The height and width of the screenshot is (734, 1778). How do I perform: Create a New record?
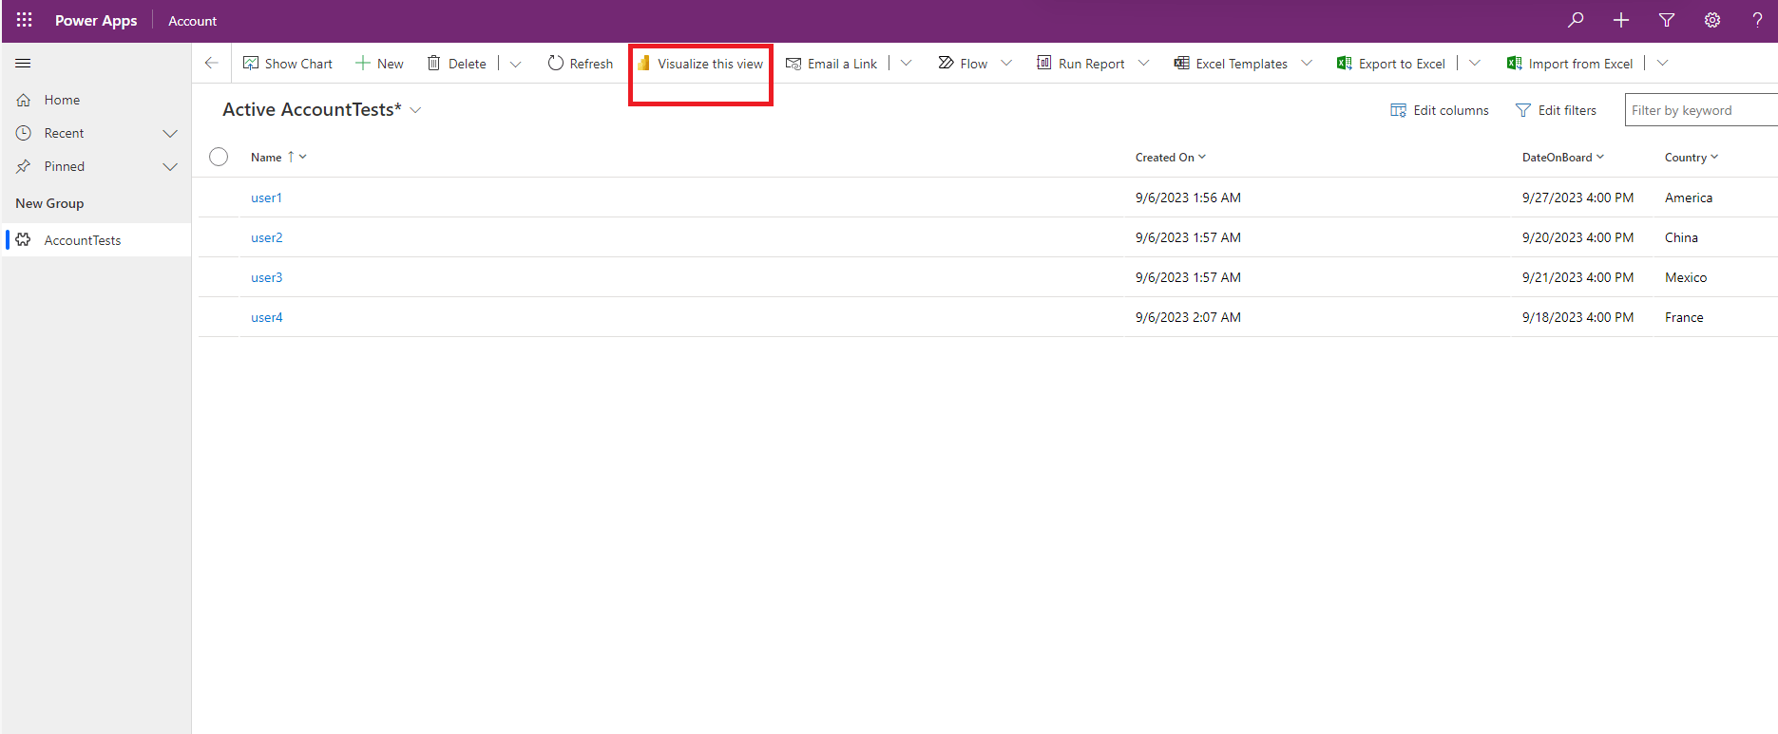click(x=379, y=64)
